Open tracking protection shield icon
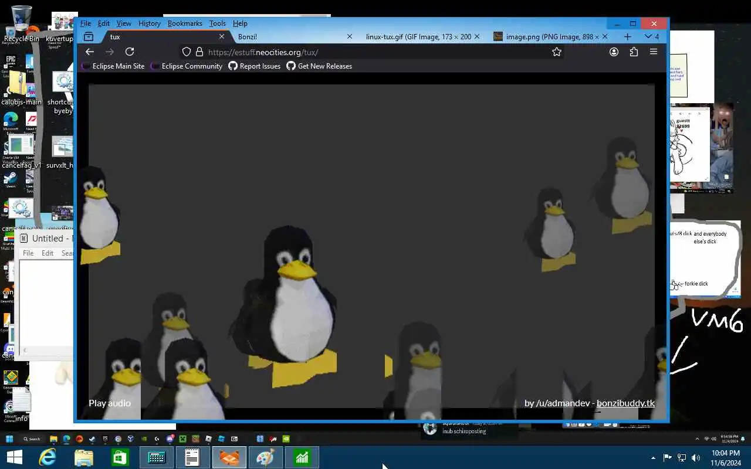Image resolution: width=751 pixels, height=469 pixels. (187, 52)
